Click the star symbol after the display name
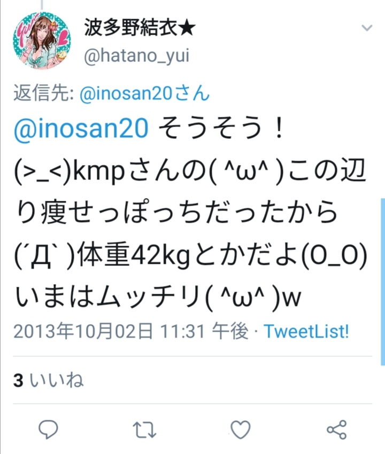Screen dimensions: 385x454 tap(187, 28)
